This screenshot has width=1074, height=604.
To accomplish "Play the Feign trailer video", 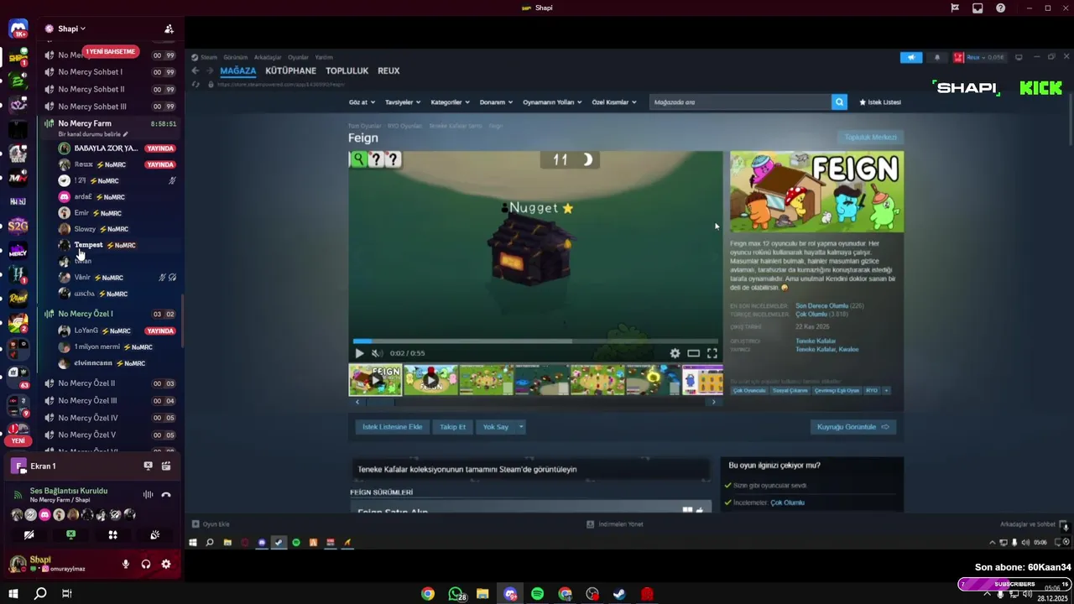I will click(x=359, y=353).
